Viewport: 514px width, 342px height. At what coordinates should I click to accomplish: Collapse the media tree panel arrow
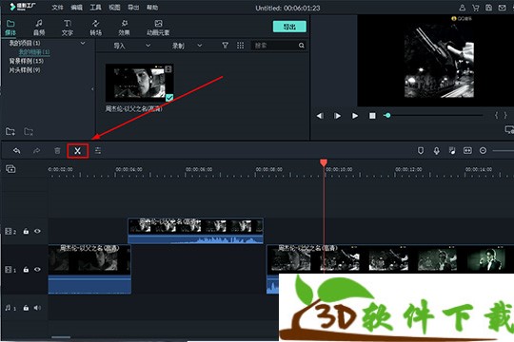(x=92, y=88)
